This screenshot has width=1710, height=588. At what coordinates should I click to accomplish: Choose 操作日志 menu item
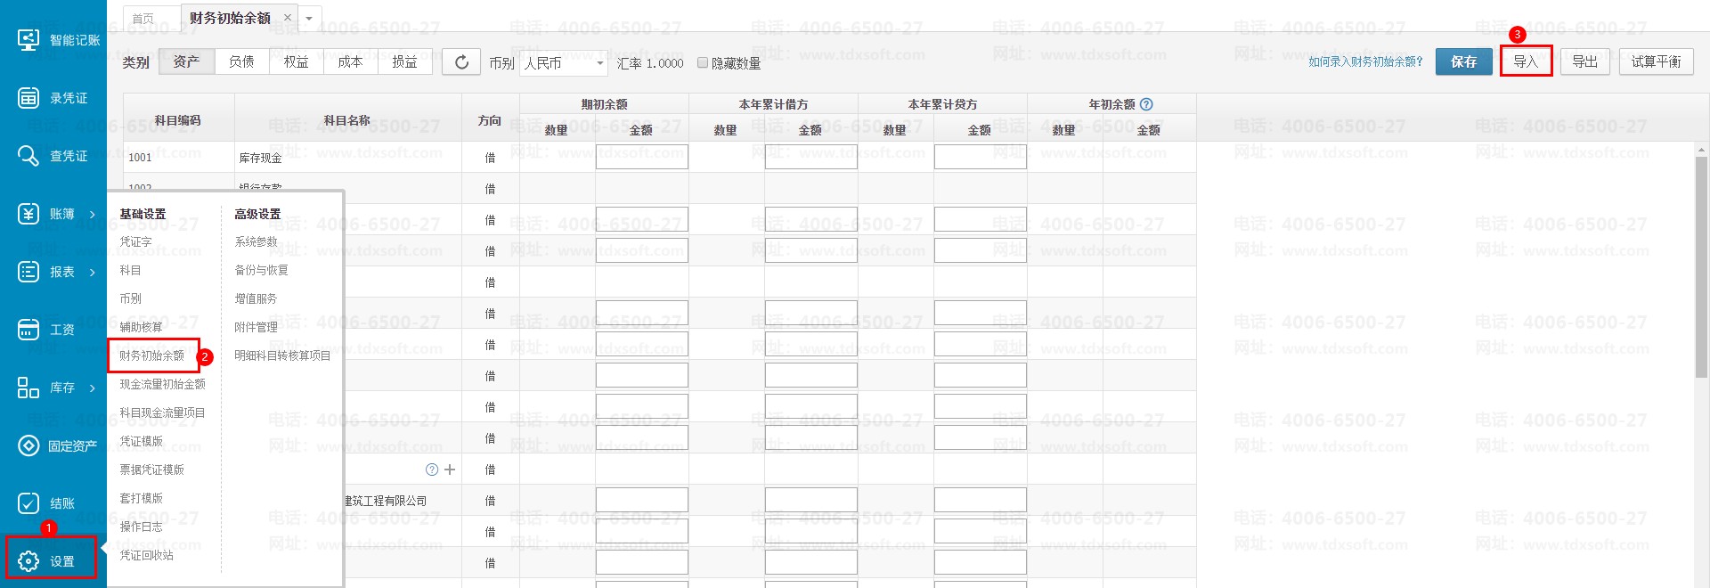[141, 527]
